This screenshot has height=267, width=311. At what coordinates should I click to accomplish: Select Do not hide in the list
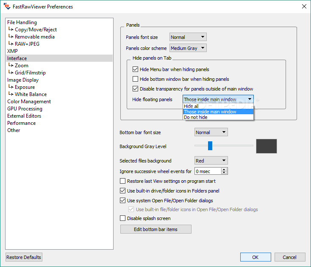218,117
